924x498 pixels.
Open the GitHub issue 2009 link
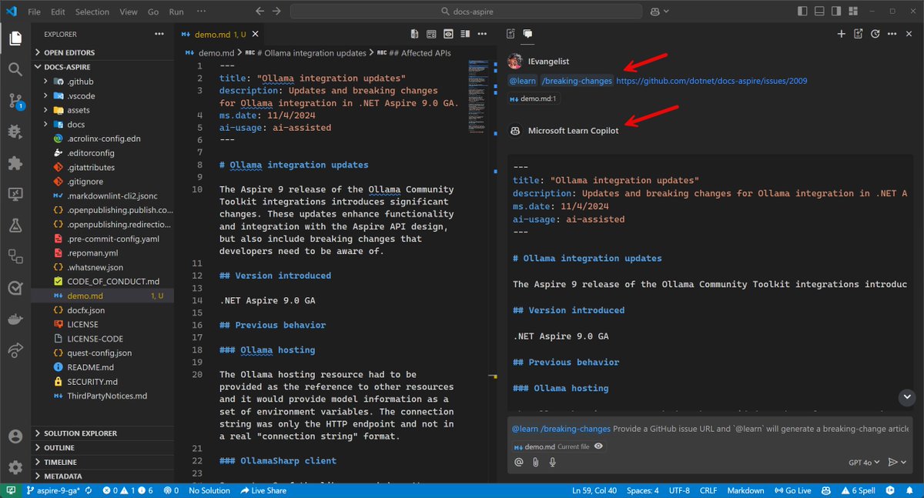coord(712,81)
